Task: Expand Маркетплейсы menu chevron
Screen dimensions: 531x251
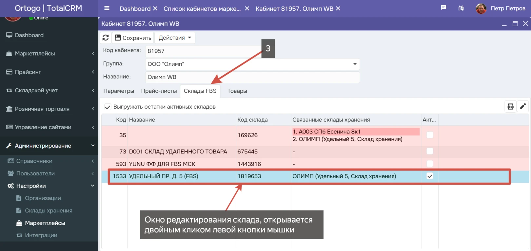Action: click(93, 53)
